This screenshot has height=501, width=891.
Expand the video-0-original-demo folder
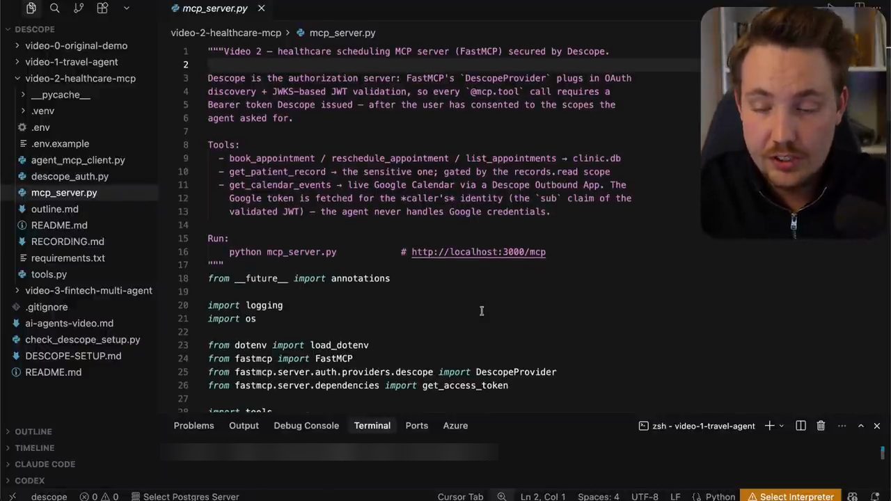click(x=76, y=46)
